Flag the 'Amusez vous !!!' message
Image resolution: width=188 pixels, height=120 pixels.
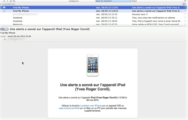point(185,14)
